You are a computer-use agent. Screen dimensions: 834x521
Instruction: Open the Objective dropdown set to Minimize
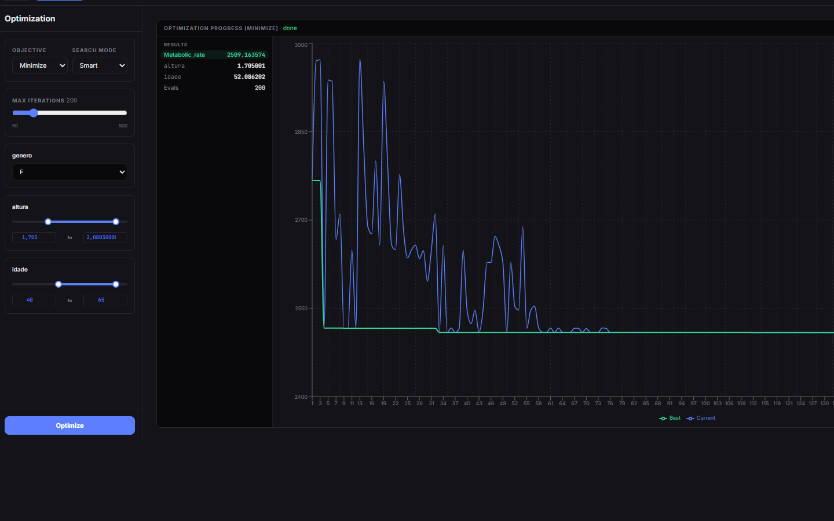pos(40,65)
